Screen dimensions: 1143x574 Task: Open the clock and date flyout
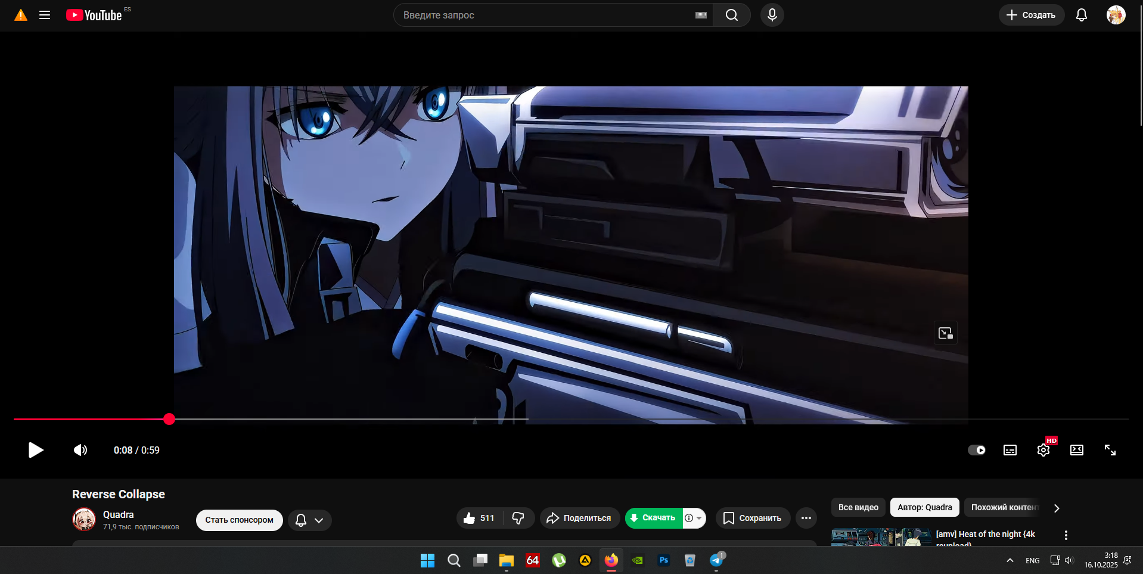1101,560
